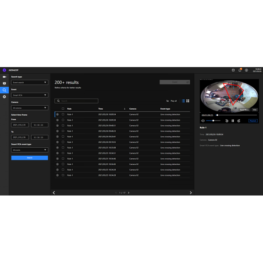Expand the Camera dropdown showing All cameras

pyautogui.click(x=29, y=107)
